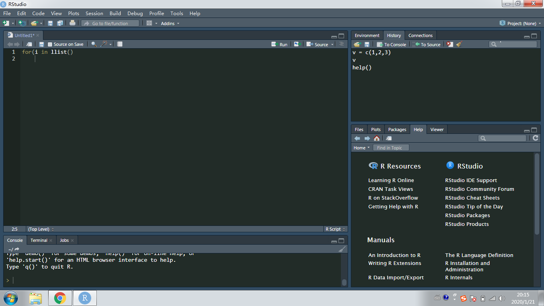Image resolution: width=544 pixels, height=306 pixels.
Task: Go forward in Help pane
Action: click(367, 138)
